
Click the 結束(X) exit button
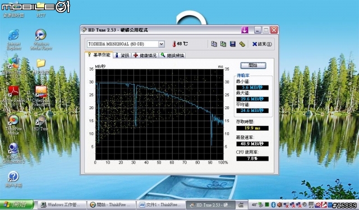tap(262, 44)
